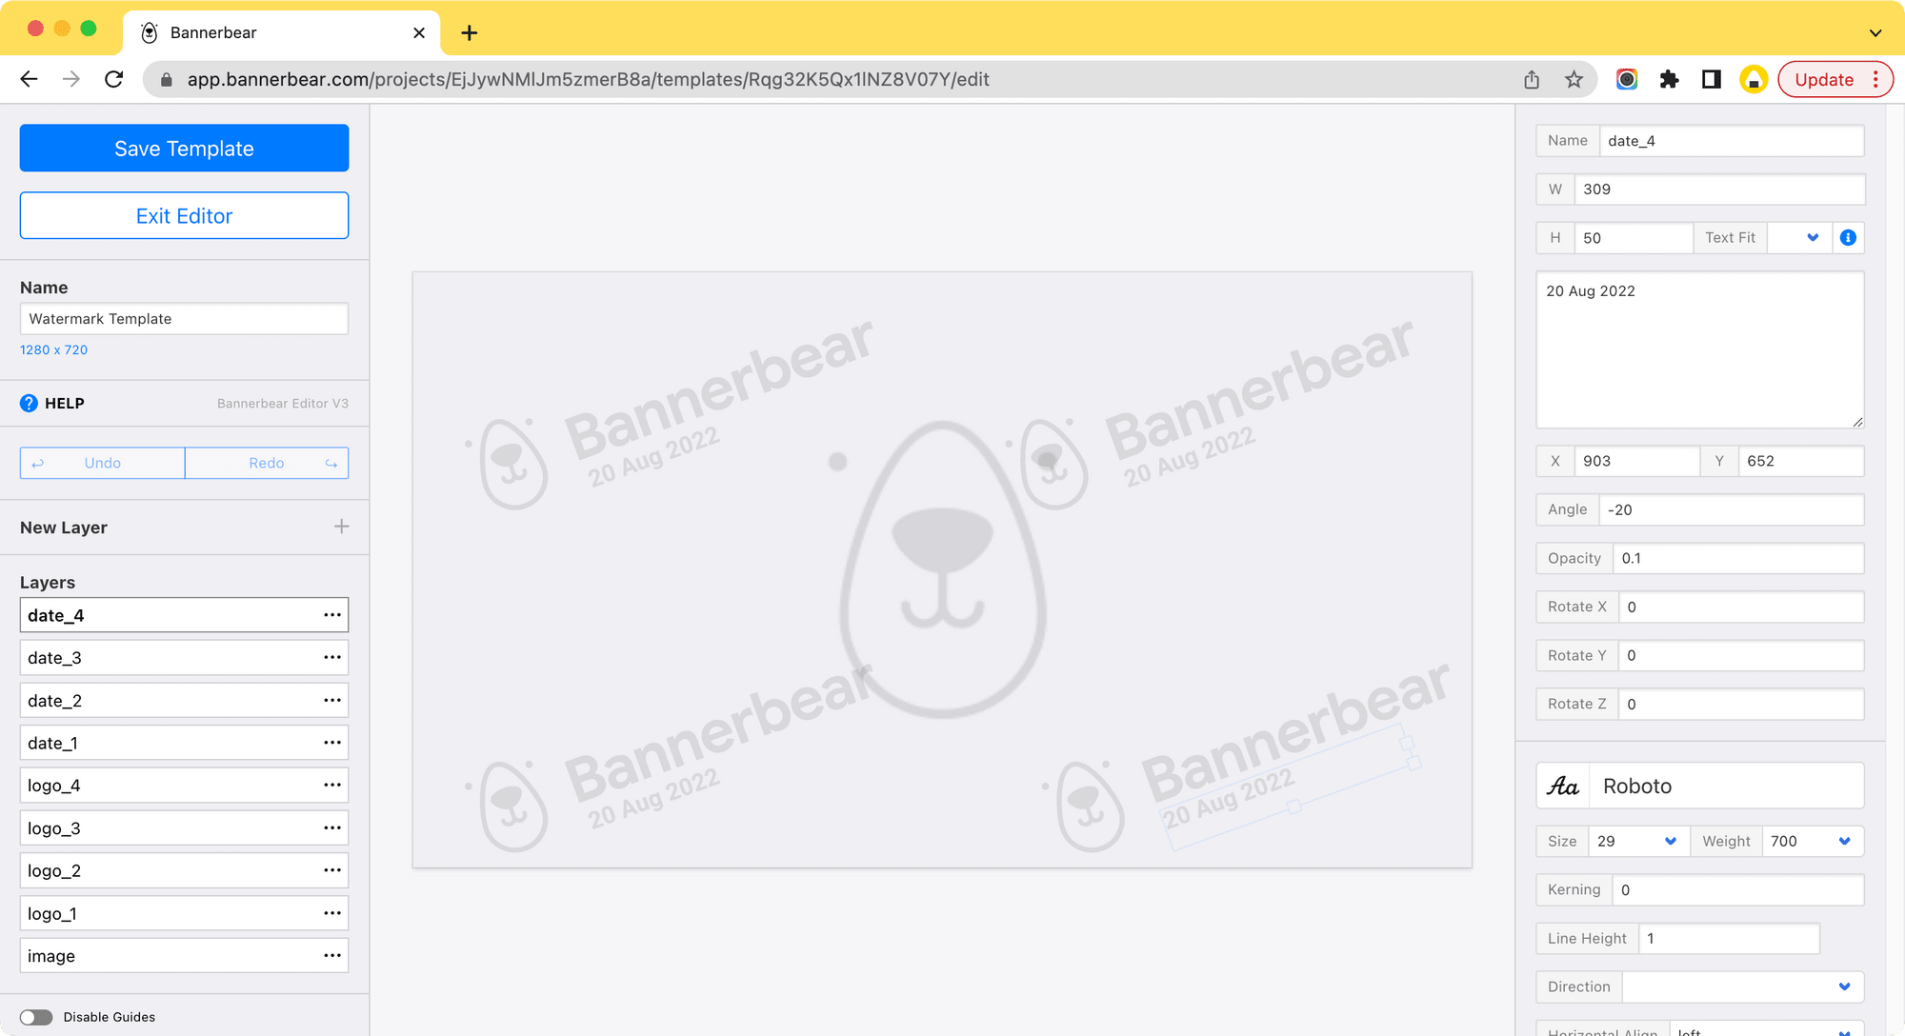Click the ellipsis icon on date_4 layer
This screenshot has height=1036, width=1905.
333,615
